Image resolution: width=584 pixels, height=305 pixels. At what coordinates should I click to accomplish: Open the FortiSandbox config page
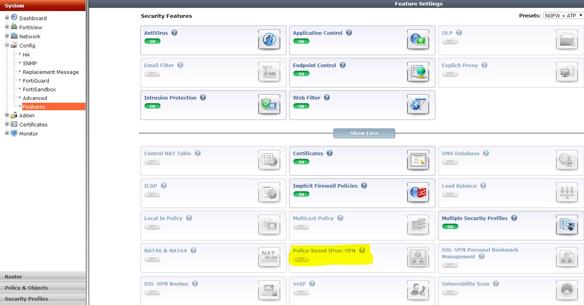pos(39,89)
